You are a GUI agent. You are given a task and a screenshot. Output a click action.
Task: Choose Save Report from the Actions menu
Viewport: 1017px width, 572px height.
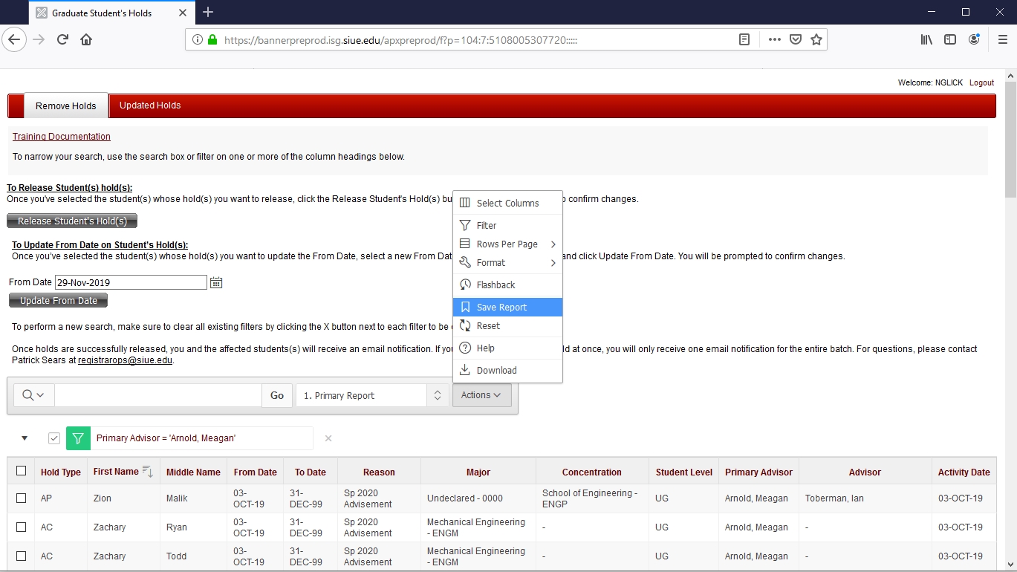click(x=501, y=307)
